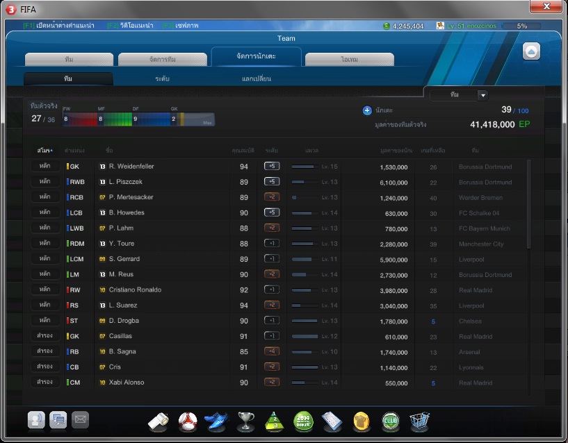
Task: Open the 1-2-3 ranking pyramid icon
Action: [x=274, y=421]
